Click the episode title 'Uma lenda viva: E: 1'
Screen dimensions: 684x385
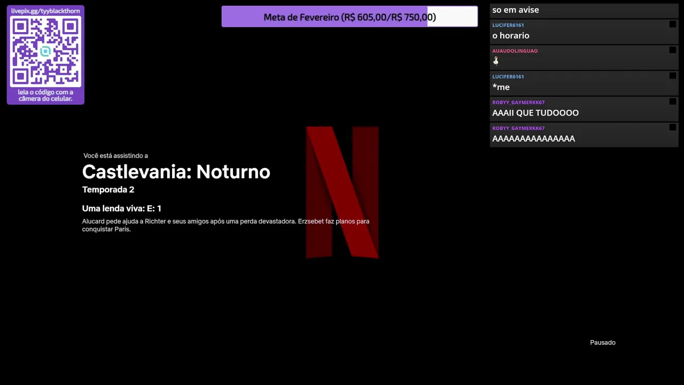122,209
